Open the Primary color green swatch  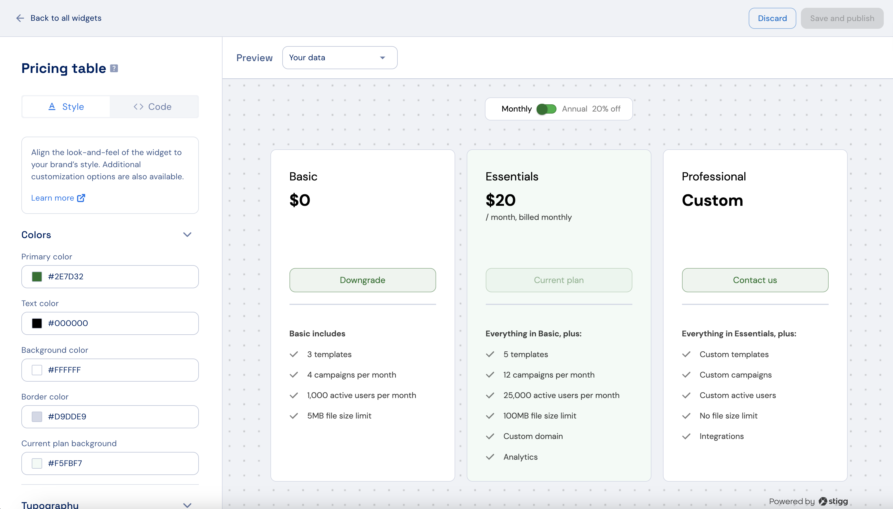37,276
